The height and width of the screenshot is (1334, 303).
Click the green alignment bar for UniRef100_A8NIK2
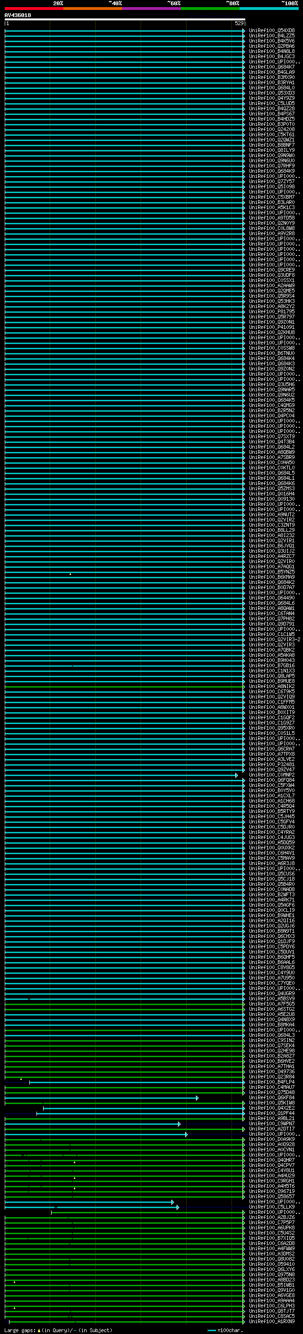tap(125, 687)
